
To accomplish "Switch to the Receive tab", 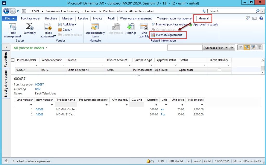I will tap(83, 18).
